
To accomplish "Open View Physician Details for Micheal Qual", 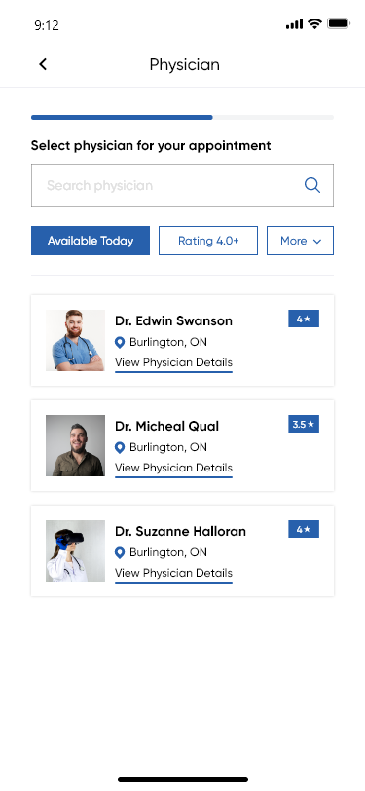I will (173, 468).
